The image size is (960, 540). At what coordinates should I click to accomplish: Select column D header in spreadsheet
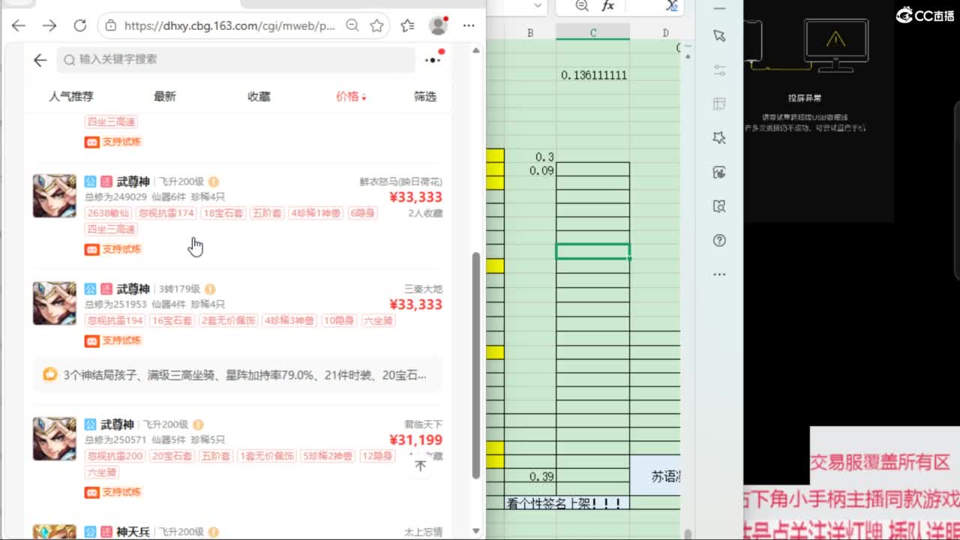[665, 32]
